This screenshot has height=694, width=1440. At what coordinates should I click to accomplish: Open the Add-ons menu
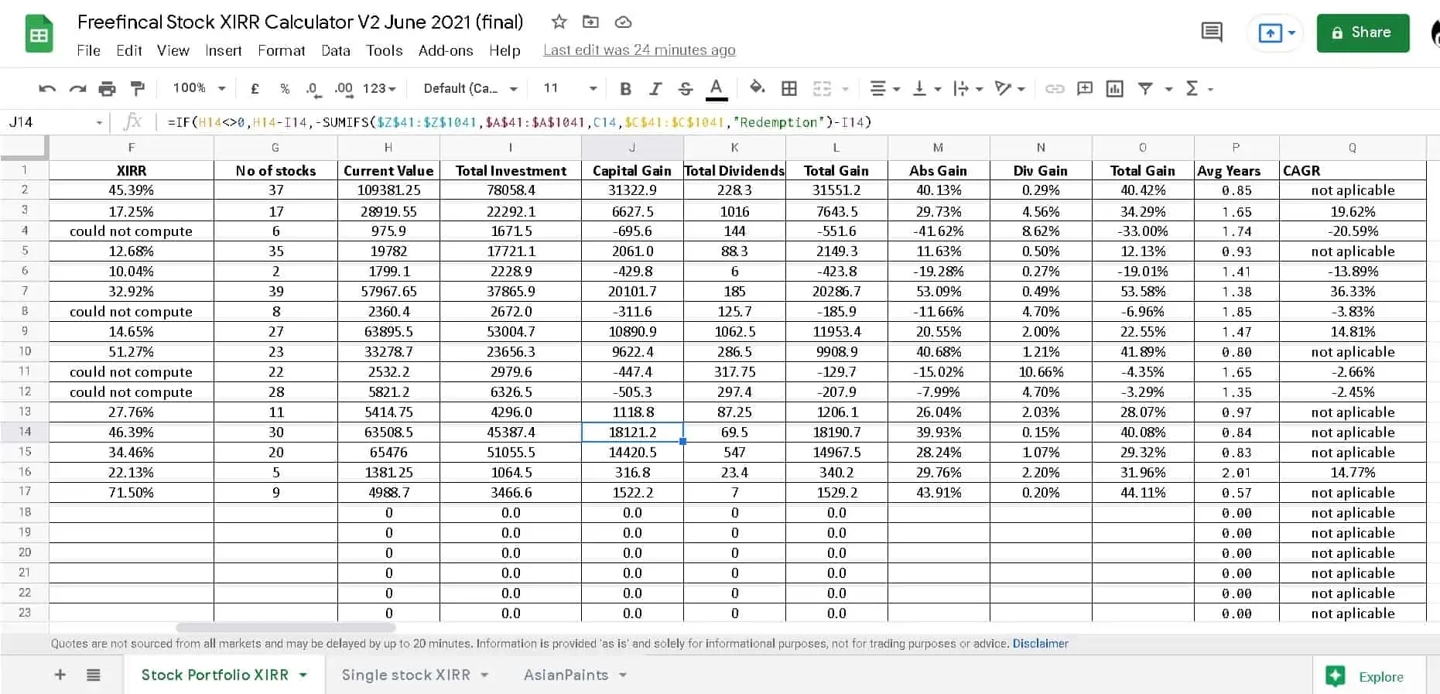click(x=445, y=50)
